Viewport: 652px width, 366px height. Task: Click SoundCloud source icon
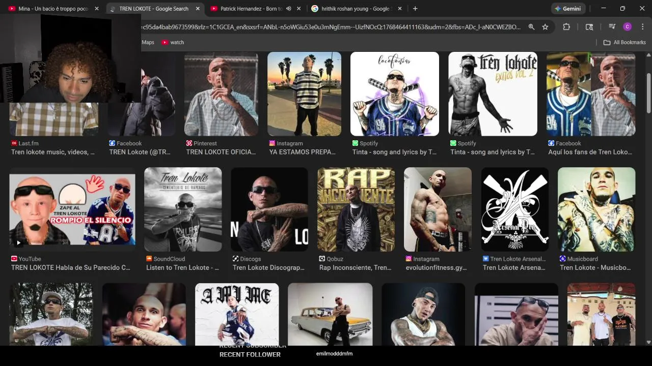coord(149,259)
